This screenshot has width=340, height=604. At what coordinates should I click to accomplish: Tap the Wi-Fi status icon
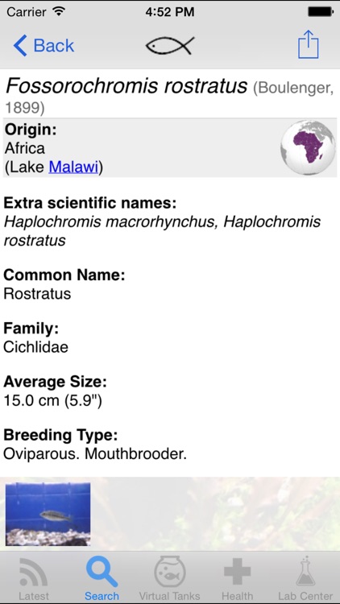click(59, 11)
